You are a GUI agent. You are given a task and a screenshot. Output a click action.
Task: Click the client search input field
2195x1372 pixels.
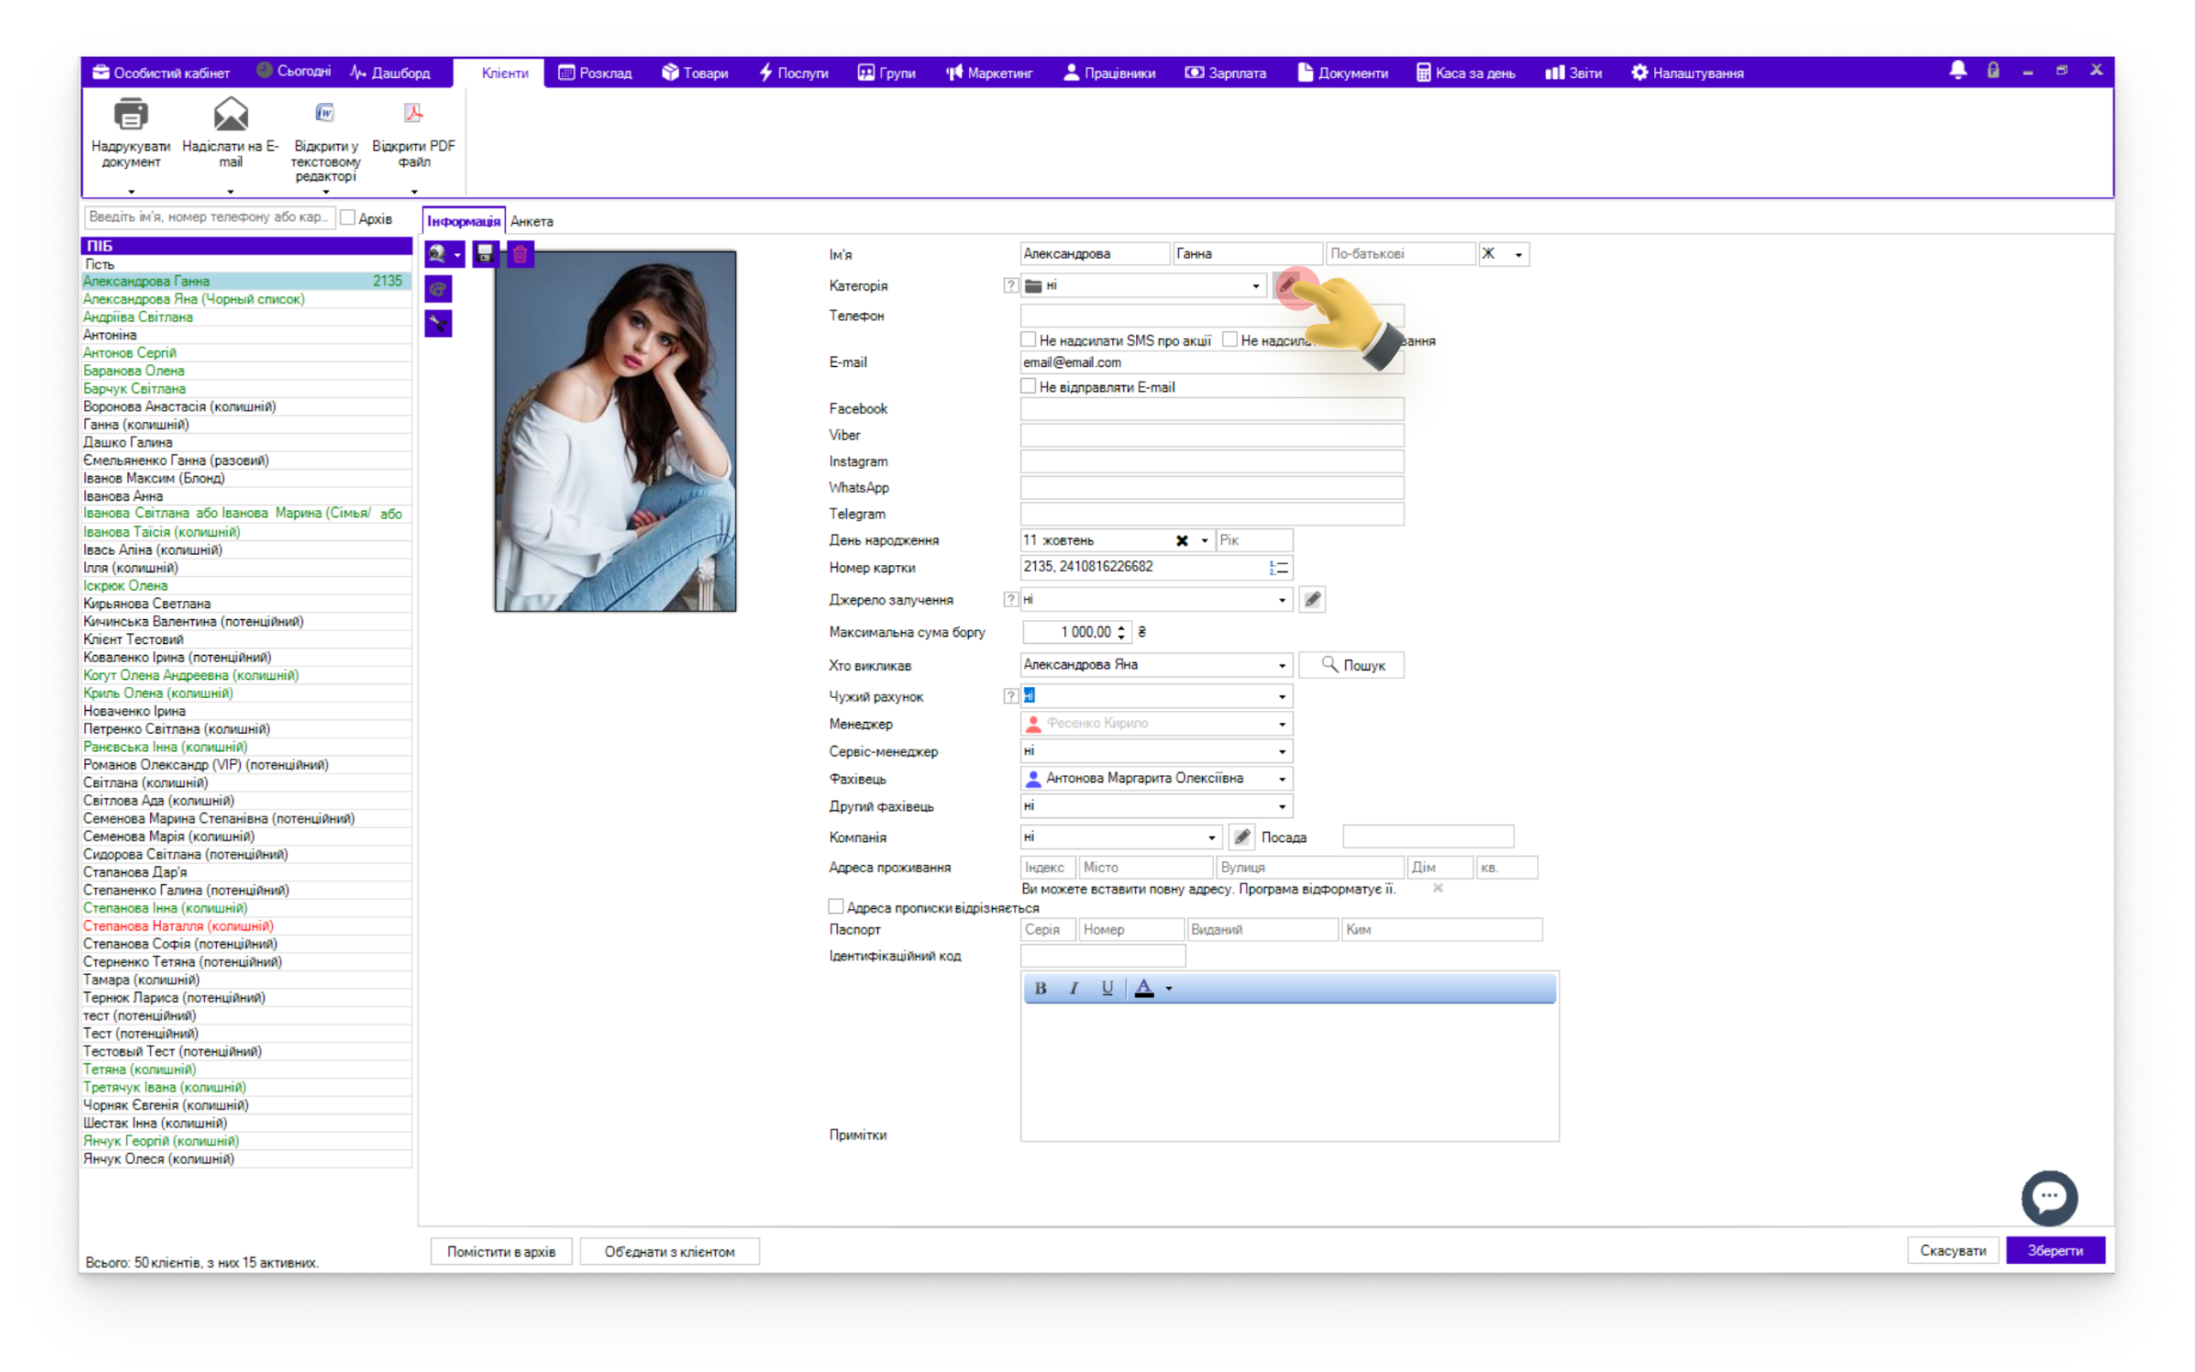pyautogui.click(x=208, y=218)
